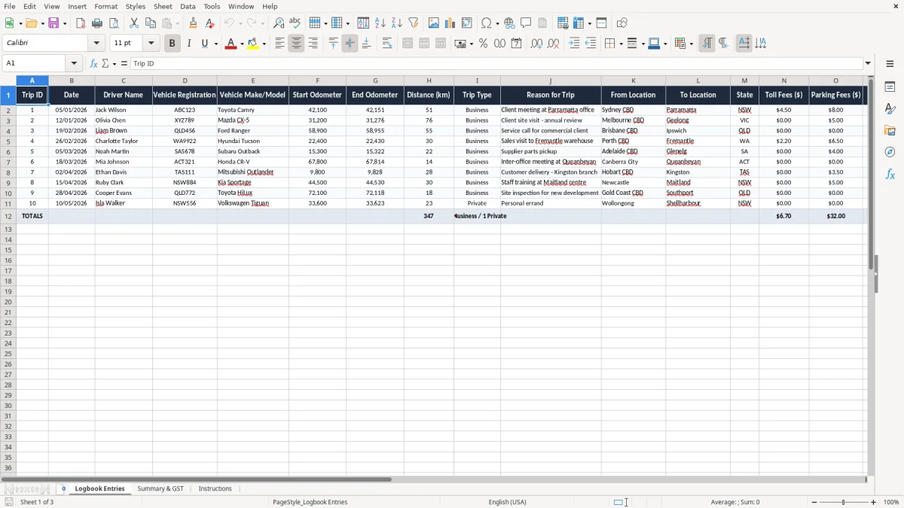Switch to the Summary & GST sheet tab
This screenshot has height=508, width=904.
(160, 488)
